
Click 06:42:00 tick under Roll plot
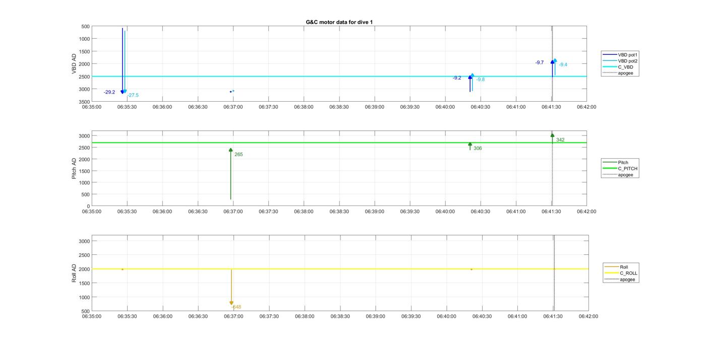pyautogui.click(x=588, y=316)
